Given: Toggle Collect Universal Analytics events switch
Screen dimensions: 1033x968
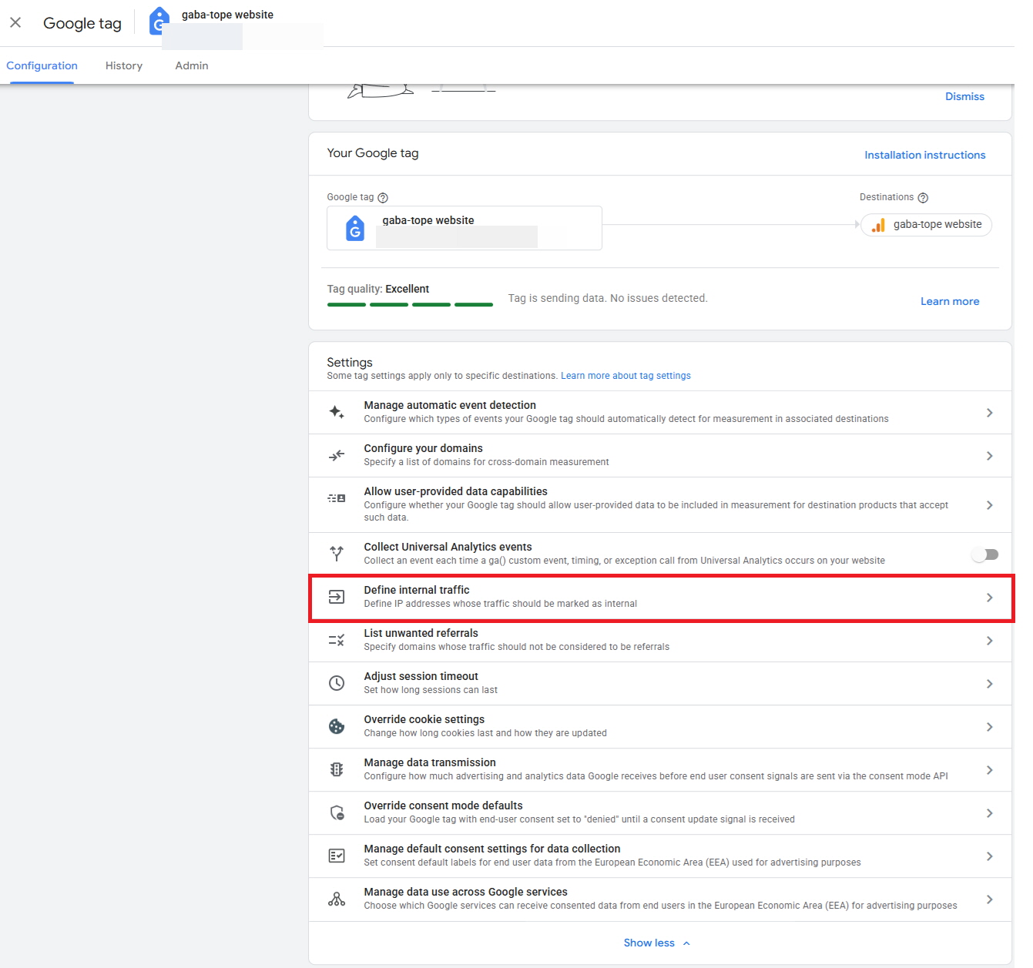Looking at the screenshot, I should (985, 554).
